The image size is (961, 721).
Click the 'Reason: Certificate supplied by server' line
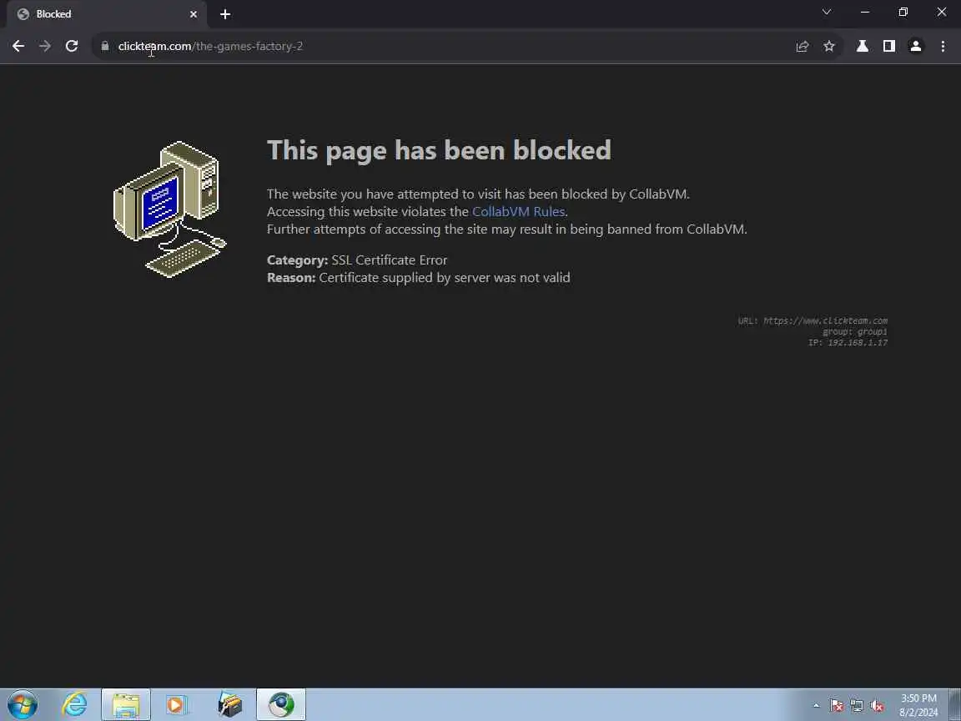coord(419,278)
